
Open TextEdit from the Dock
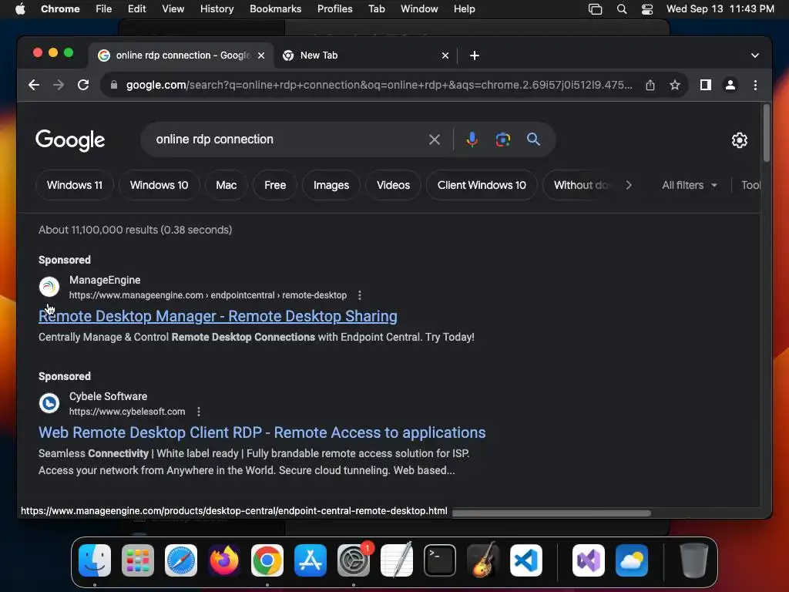tap(397, 560)
